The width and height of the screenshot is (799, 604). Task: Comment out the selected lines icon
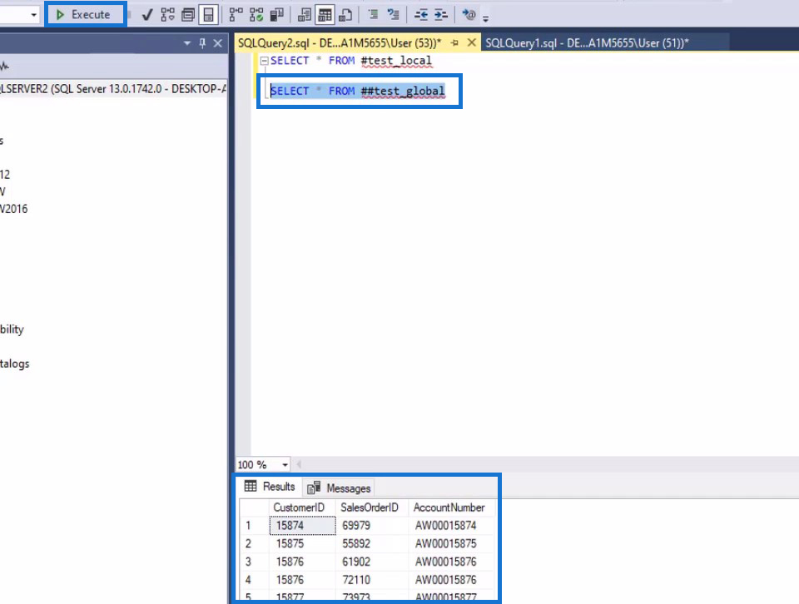(x=373, y=15)
